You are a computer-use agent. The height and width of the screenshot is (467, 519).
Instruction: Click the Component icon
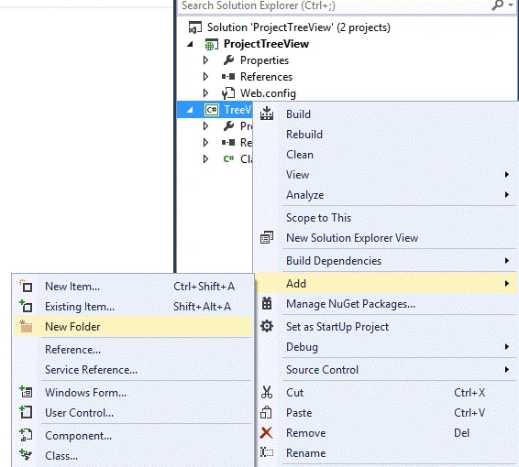tap(26, 435)
